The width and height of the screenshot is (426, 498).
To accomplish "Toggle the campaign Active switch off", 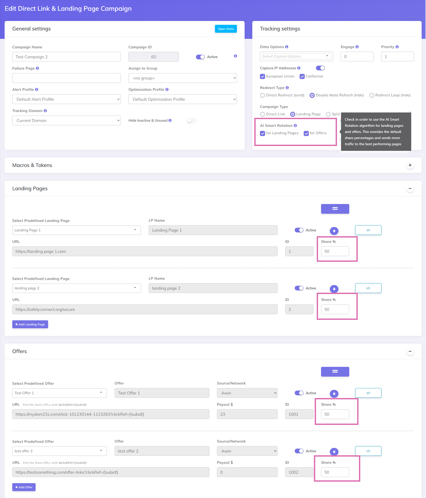I will (200, 57).
